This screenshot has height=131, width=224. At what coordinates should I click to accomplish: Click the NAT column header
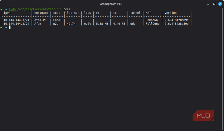(148, 13)
